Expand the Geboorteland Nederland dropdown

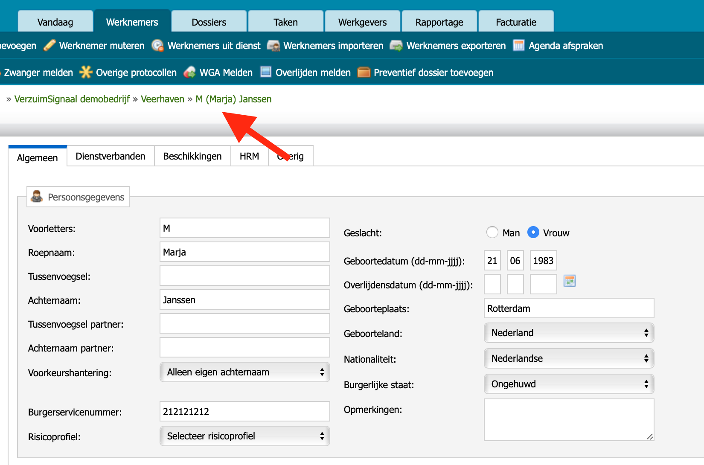click(569, 333)
